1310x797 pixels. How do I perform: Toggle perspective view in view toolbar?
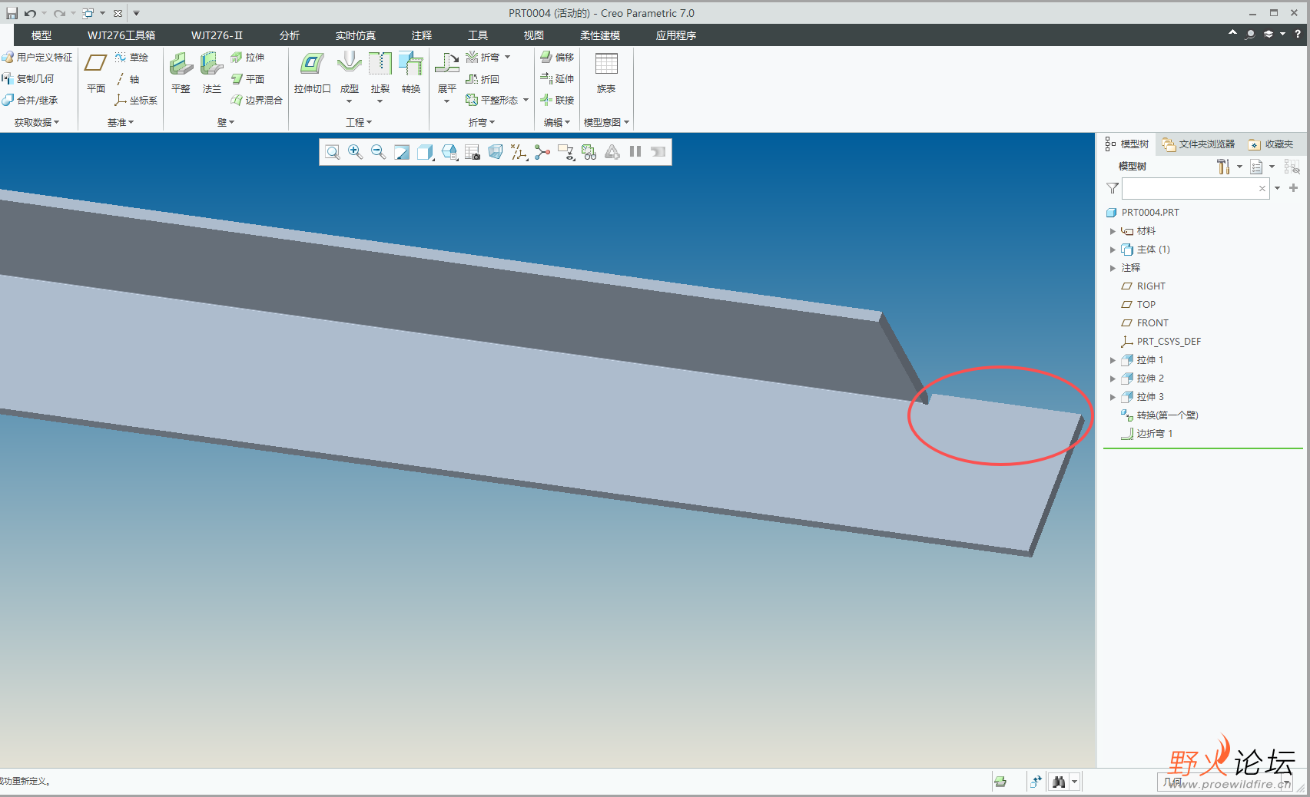click(x=496, y=152)
